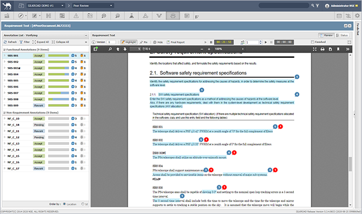Click the PDF vertical scrollbar thumb

tap(350, 164)
